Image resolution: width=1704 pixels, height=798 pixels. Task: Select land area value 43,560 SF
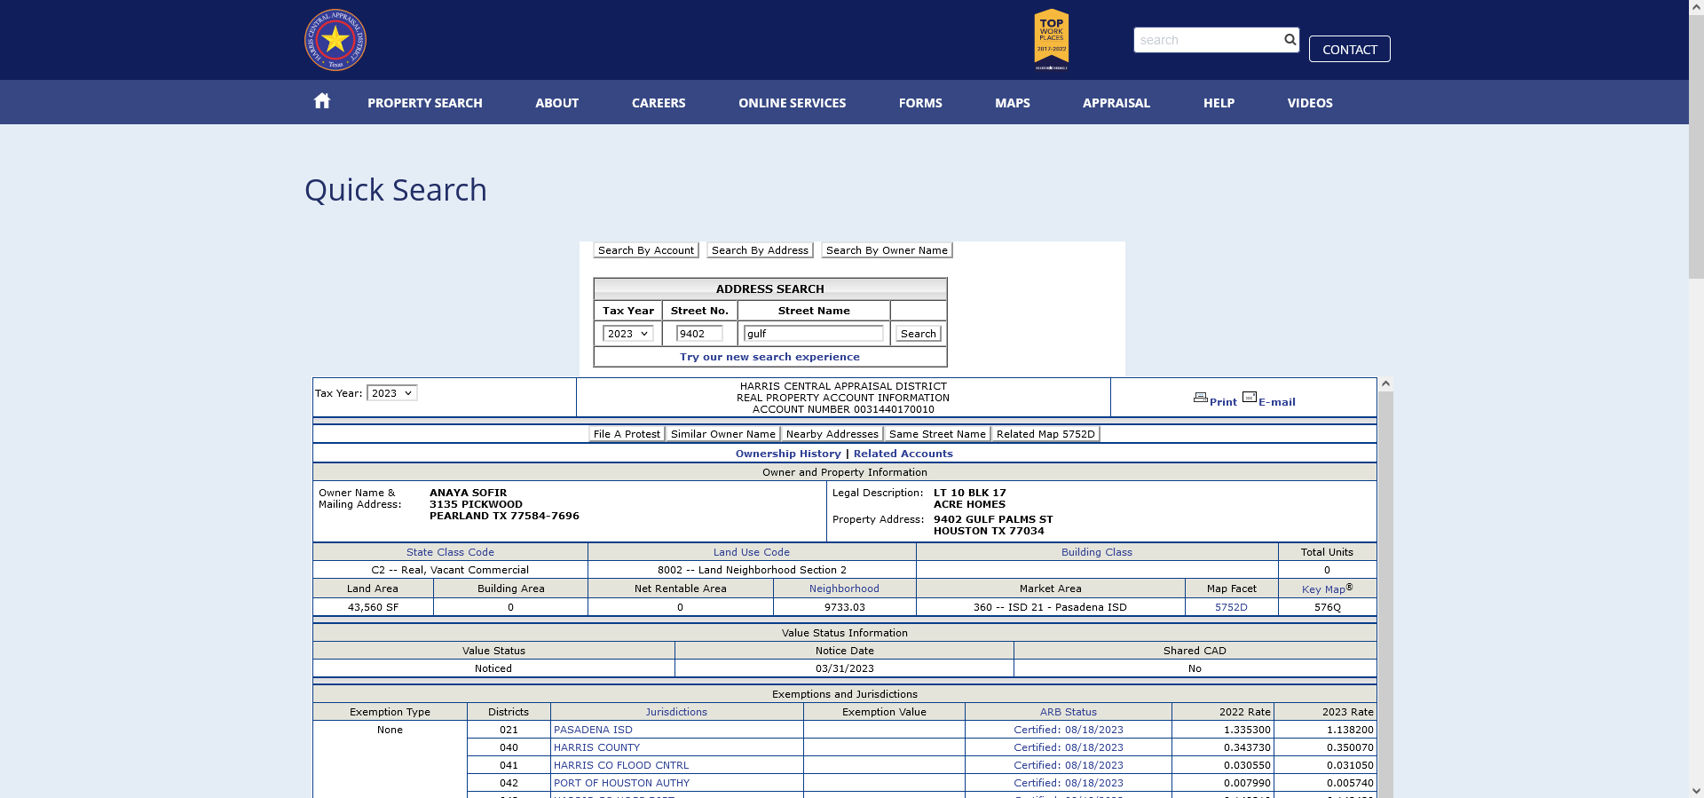pos(373,607)
